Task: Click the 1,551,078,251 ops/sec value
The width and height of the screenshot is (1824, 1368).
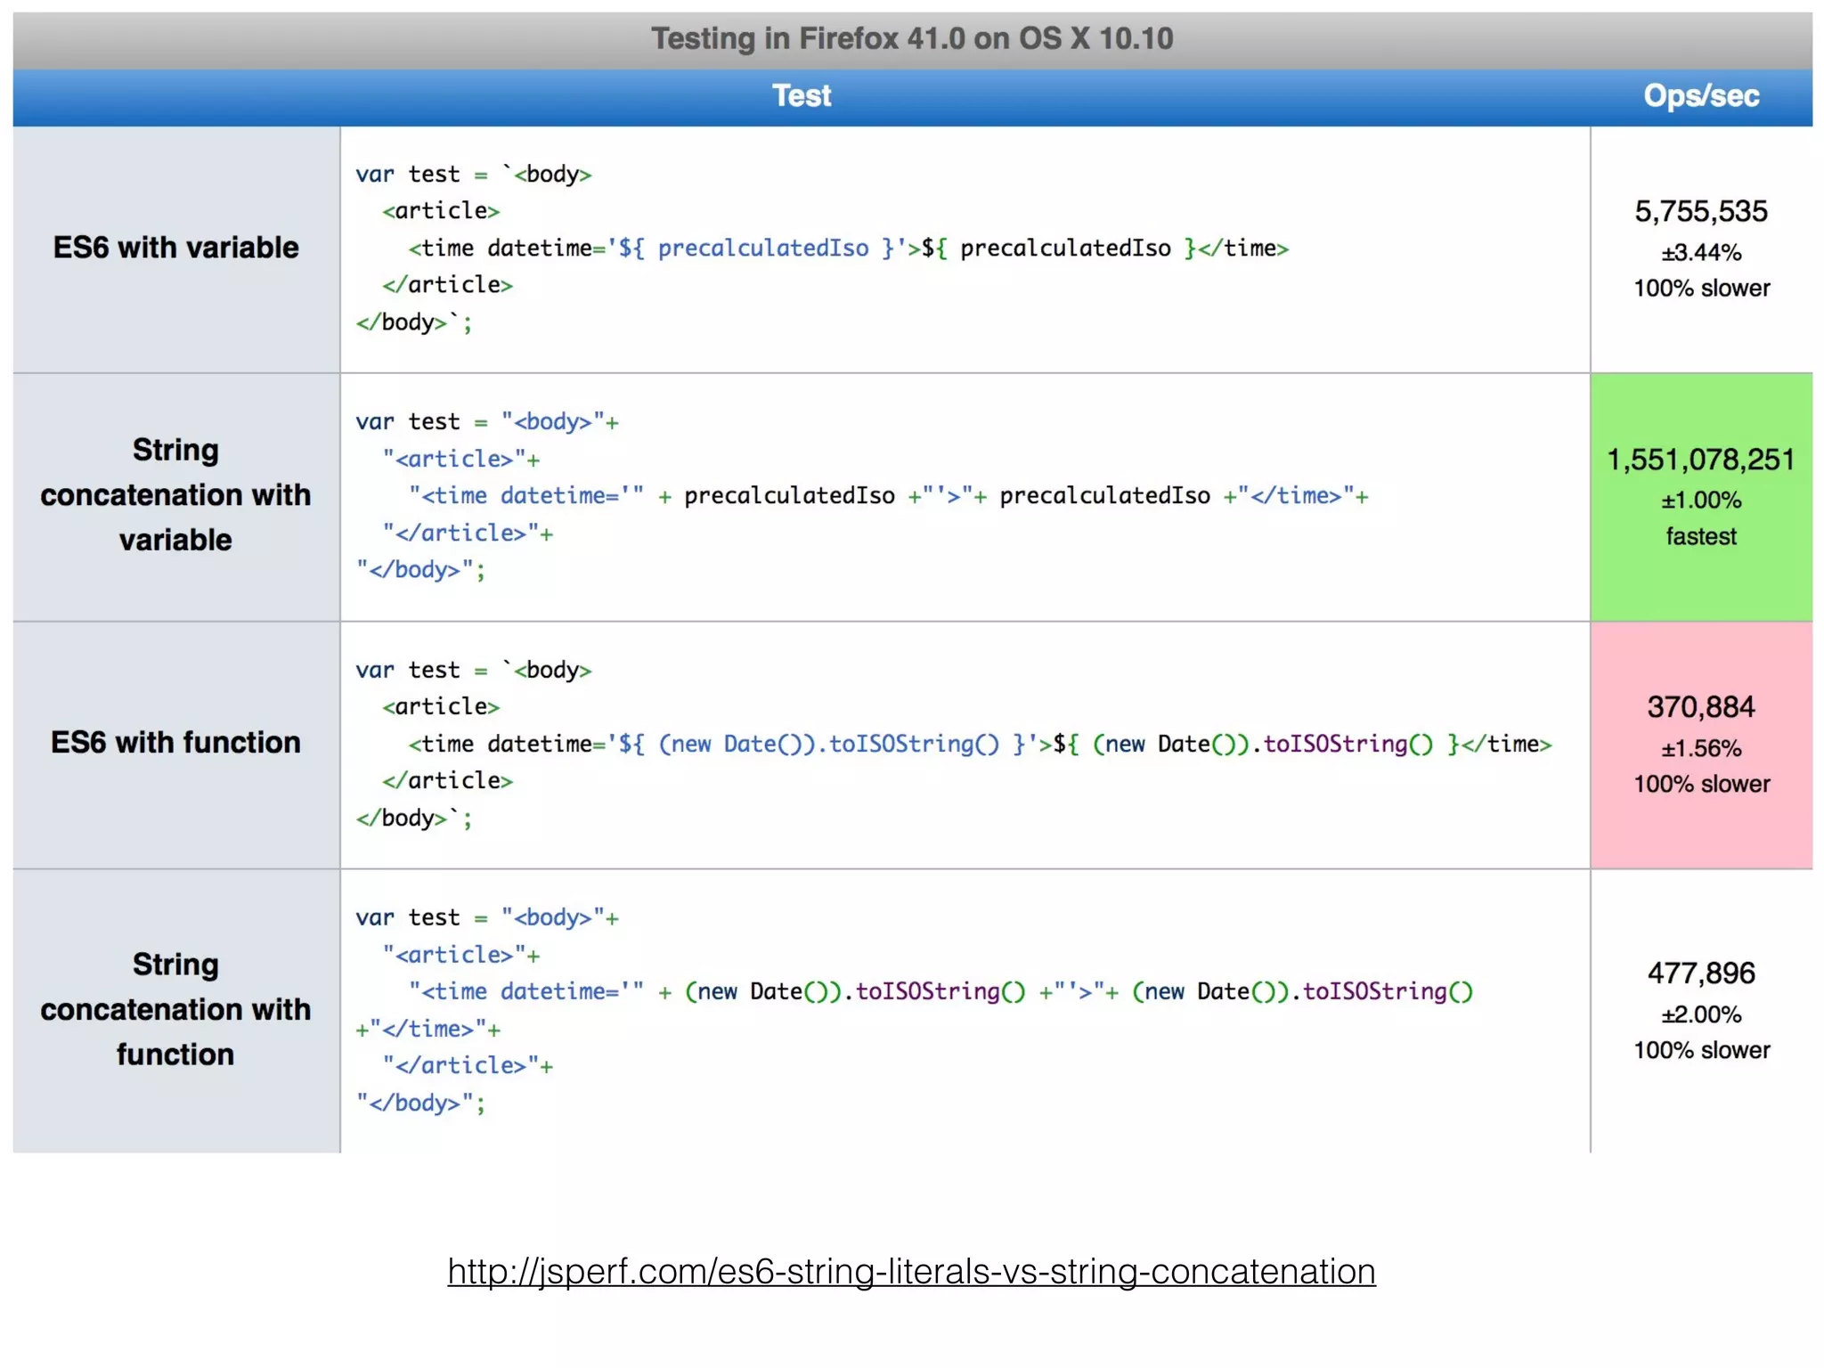Action: coord(1700,460)
